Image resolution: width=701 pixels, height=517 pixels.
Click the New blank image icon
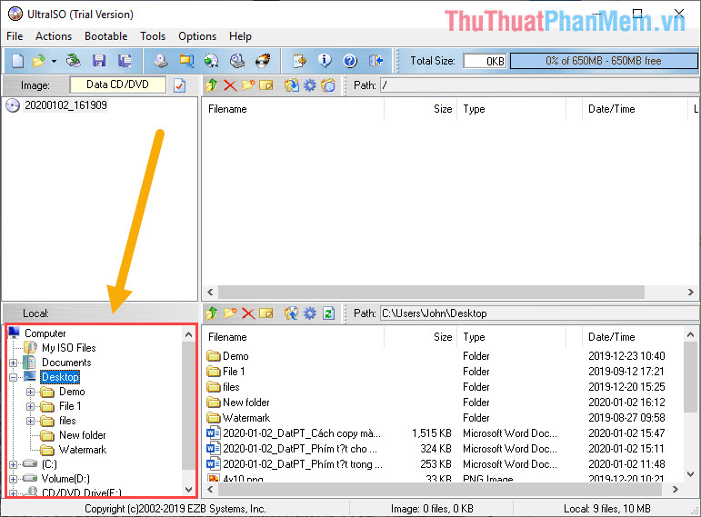coord(17,61)
